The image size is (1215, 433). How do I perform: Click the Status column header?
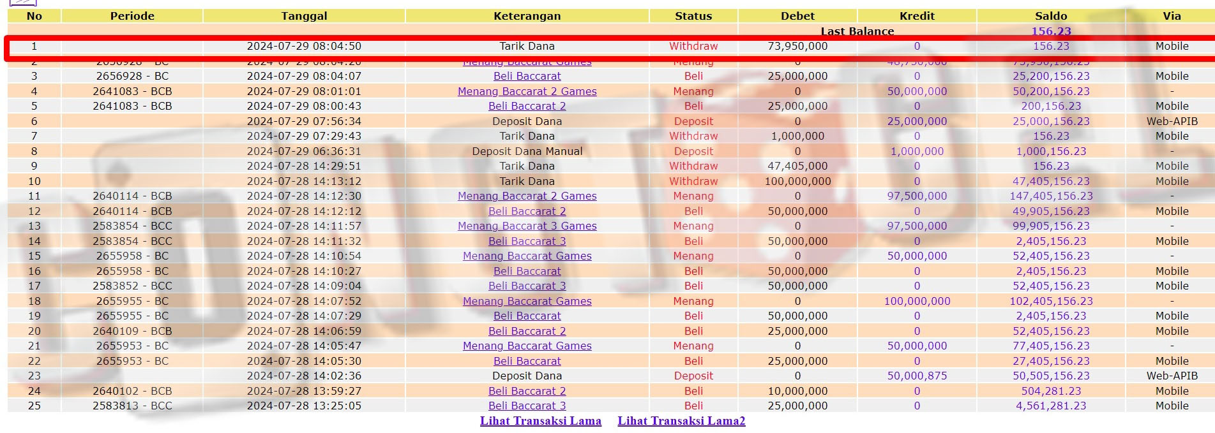[x=693, y=16]
